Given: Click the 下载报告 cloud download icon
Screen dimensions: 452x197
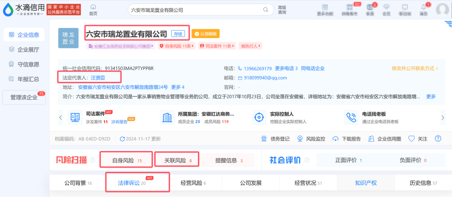Looking at the screenshot, I should point(336,139).
